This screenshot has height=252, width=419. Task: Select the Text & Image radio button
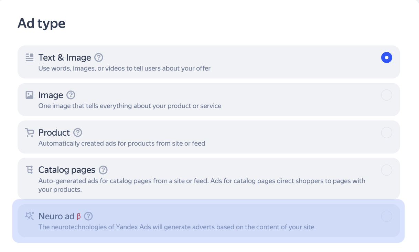coord(387,57)
